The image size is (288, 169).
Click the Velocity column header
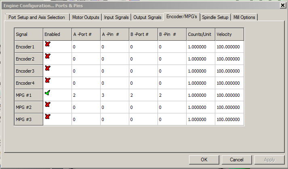coord(229,34)
